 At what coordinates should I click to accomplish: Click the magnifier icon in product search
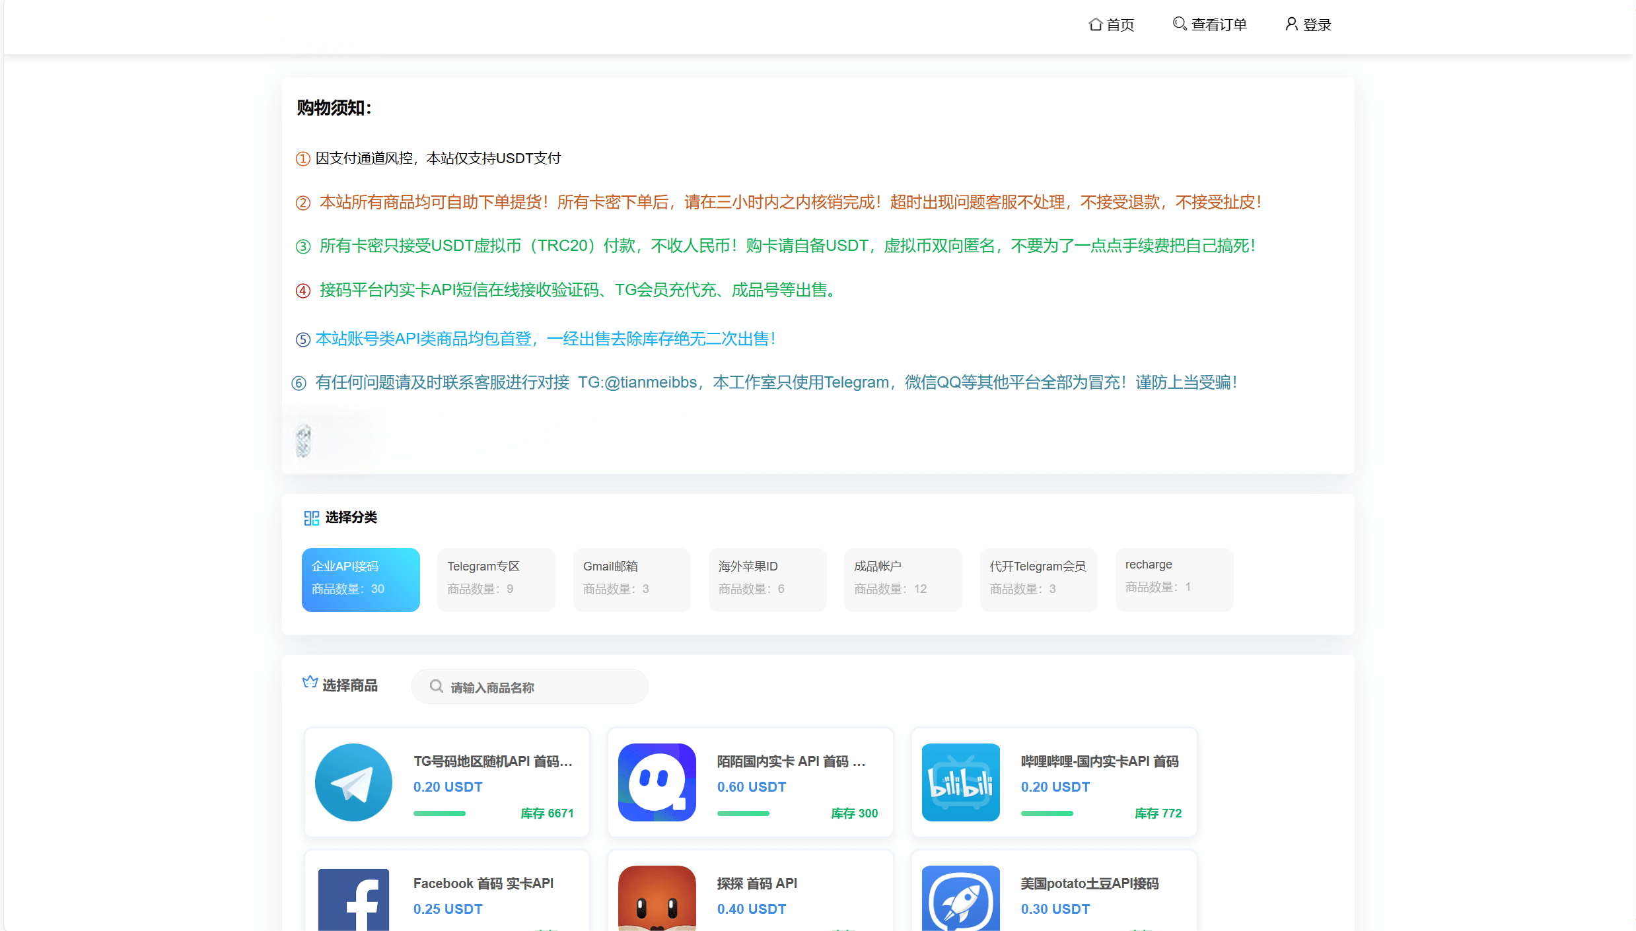436,686
